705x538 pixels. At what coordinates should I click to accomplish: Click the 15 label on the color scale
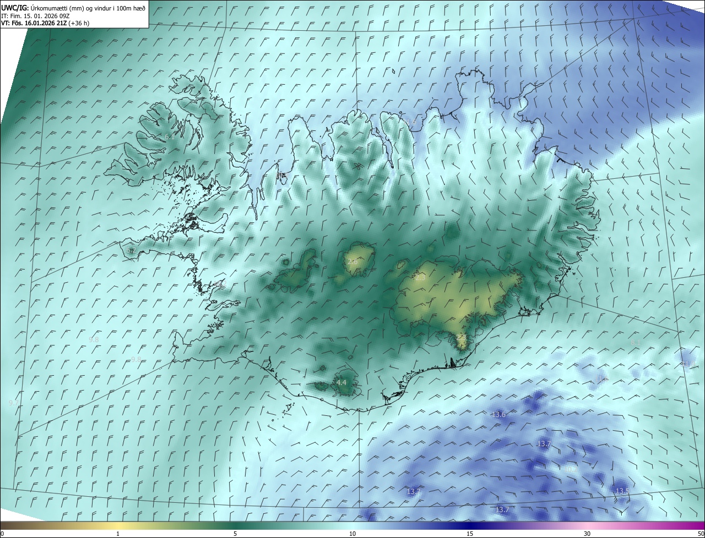pyautogui.click(x=470, y=534)
